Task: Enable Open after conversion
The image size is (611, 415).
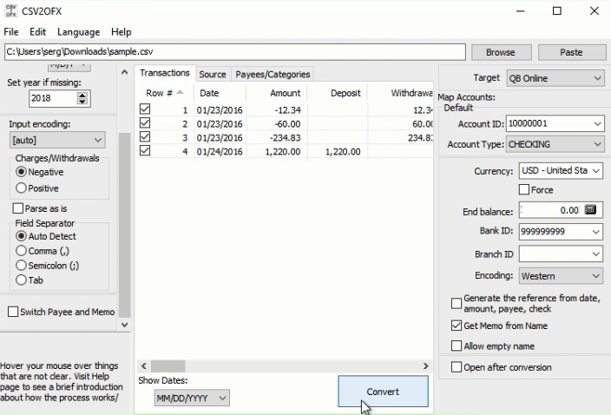Action: coord(457,367)
